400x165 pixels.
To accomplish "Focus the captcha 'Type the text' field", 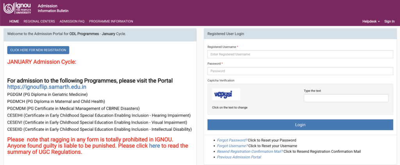I will [x=346, y=98].
